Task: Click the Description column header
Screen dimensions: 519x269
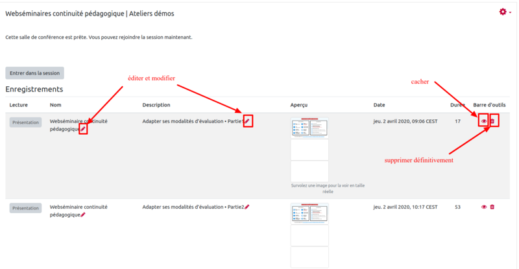Action: [x=156, y=105]
